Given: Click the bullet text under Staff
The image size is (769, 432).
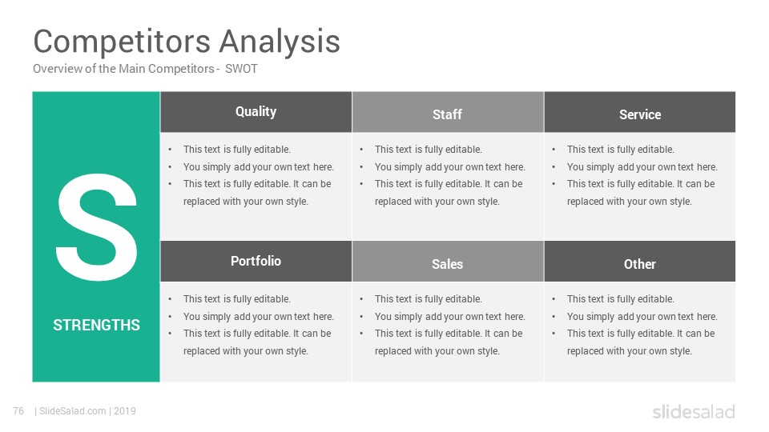Looking at the screenshot, I should click(x=442, y=175).
